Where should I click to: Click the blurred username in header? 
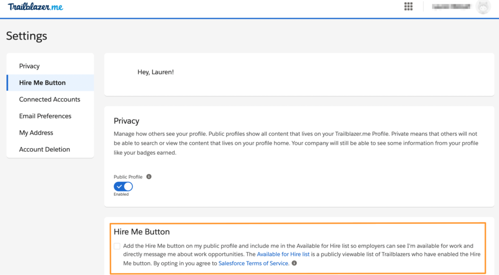451,7
